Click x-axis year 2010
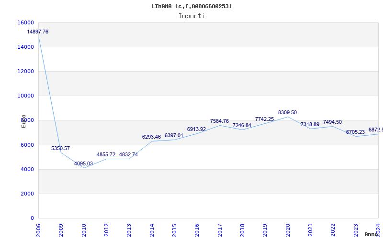The height and width of the screenshot is (239, 383). (x=84, y=230)
